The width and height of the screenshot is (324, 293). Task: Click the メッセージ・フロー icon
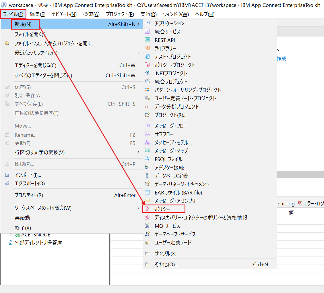pyautogui.click(x=147, y=126)
